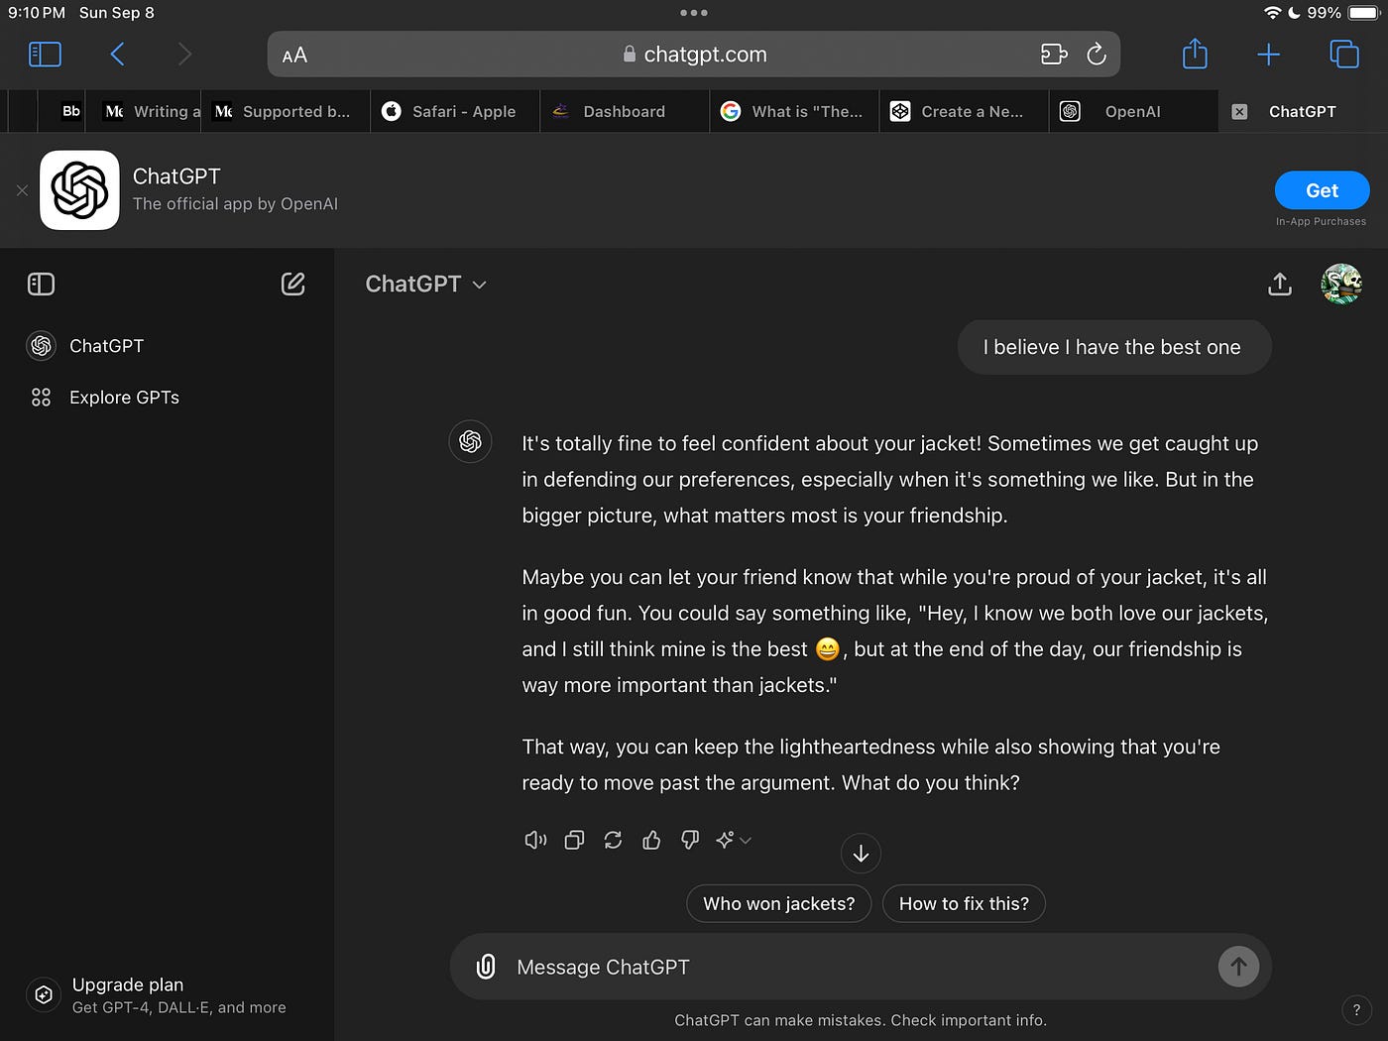Collapse the ChatGPT sidebar panel
Screen dimensions: 1388x1041
tap(42, 285)
